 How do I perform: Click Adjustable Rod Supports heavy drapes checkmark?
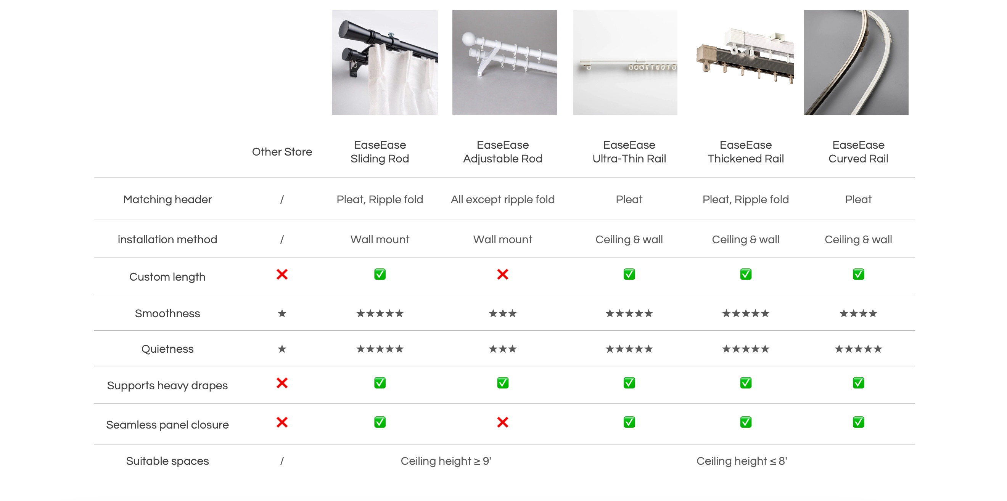point(502,382)
